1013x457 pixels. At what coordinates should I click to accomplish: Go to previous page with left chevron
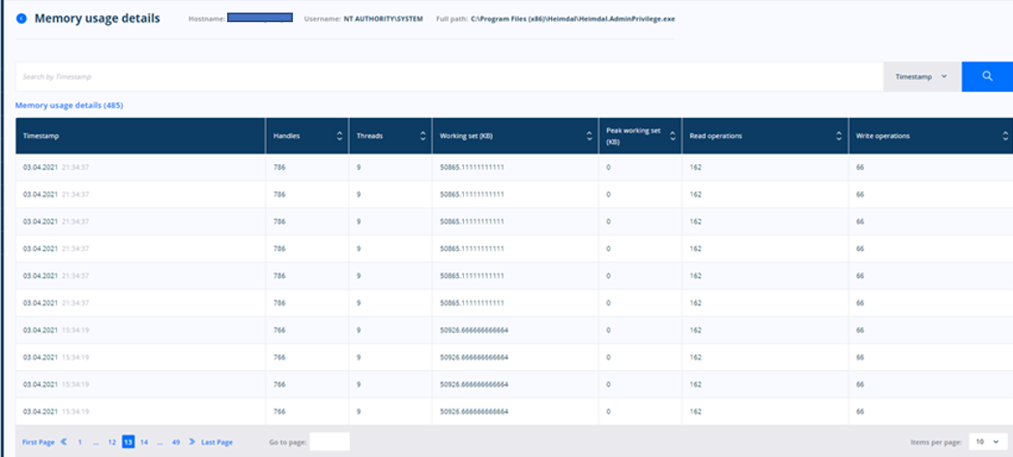(64, 443)
